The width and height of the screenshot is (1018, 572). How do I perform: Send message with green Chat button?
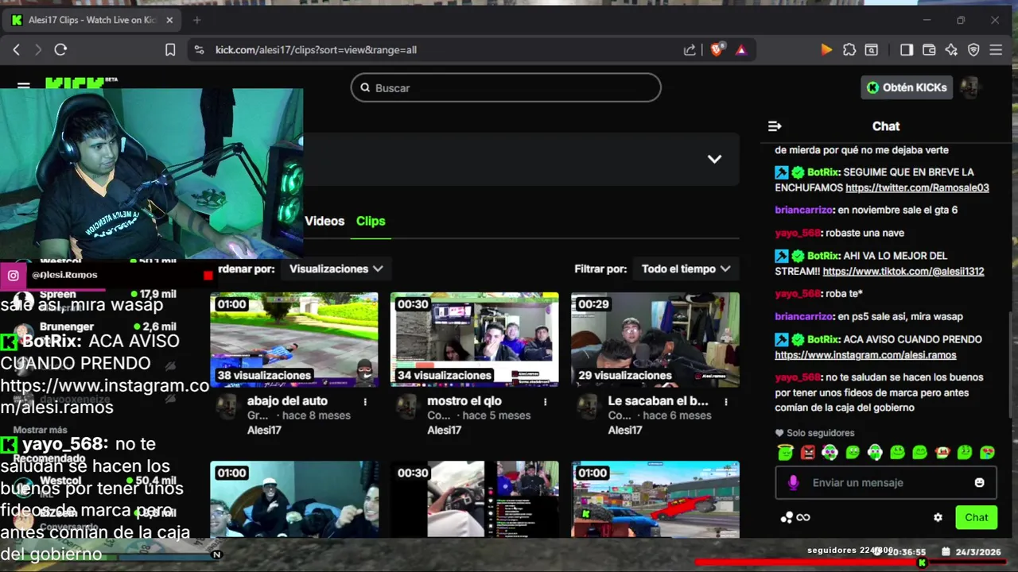tap(976, 517)
